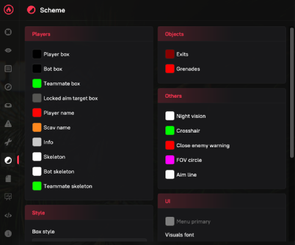Open the eye visuals sidebar icon
Screen dimensions: 295x245
[8, 50]
